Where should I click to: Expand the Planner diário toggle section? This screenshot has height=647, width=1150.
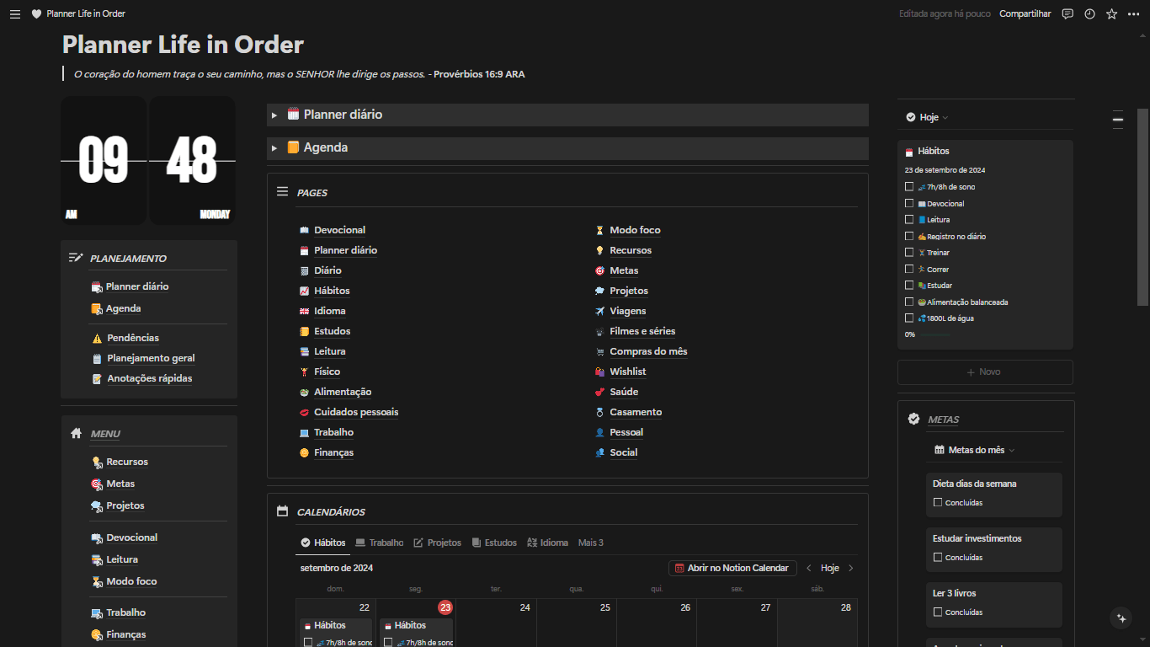[x=274, y=115]
